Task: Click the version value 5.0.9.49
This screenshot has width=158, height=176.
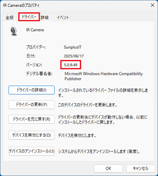Action: (71, 65)
